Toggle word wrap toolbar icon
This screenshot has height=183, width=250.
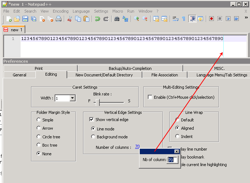click(x=175, y=19)
